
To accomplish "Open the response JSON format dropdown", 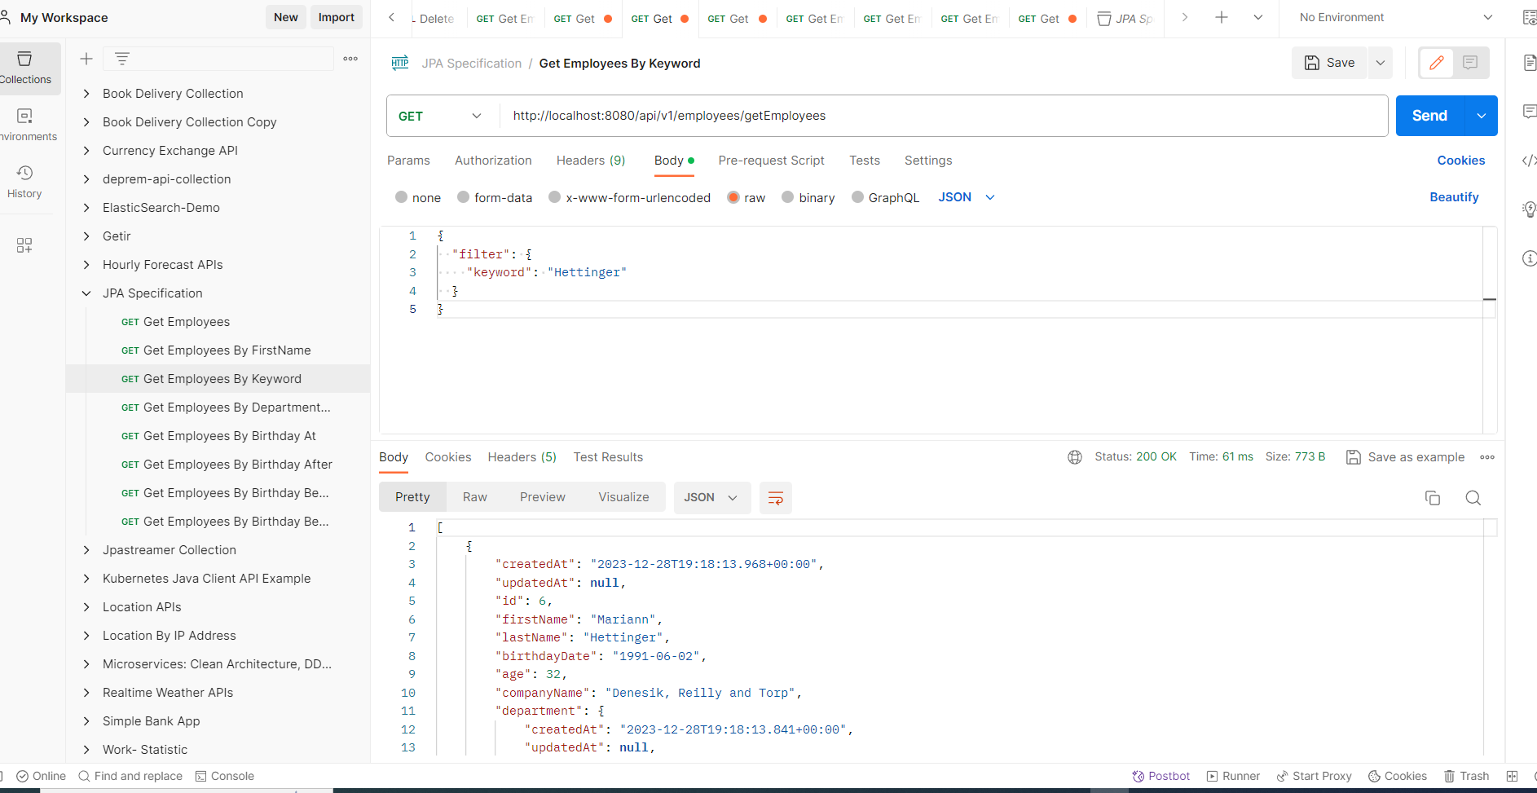I will coord(711,497).
